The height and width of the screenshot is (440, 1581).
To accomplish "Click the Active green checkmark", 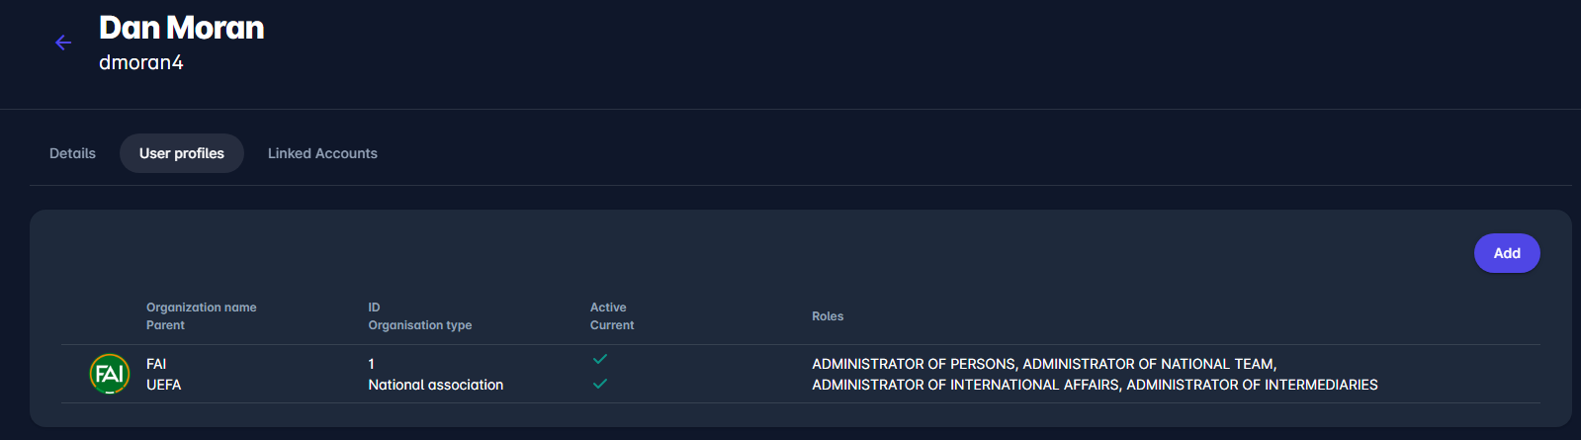I will pyautogui.click(x=600, y=359).
